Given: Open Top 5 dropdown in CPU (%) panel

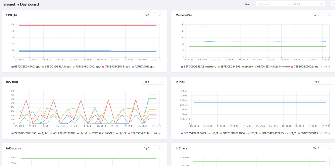Looking at the screenshot, I should (152, 15).
